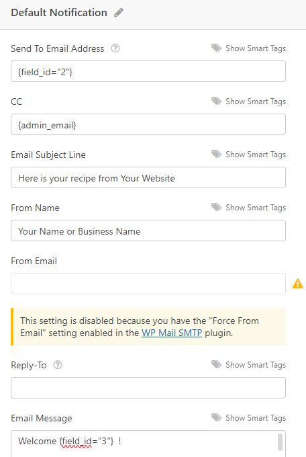Click the help icon next to Reply-To
The height and width of the screenshot is (457, 306).
58,365
